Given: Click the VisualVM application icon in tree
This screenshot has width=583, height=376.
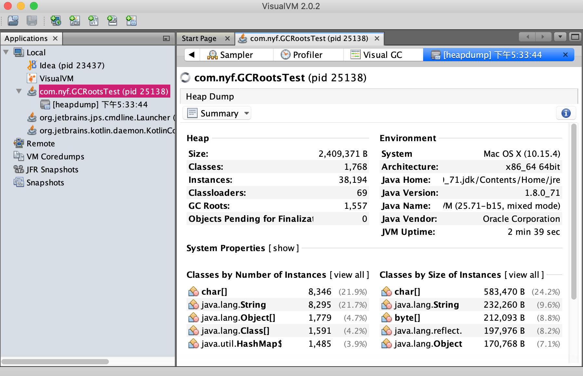Looking at the screenshot, I should click(x=32, y=78).
